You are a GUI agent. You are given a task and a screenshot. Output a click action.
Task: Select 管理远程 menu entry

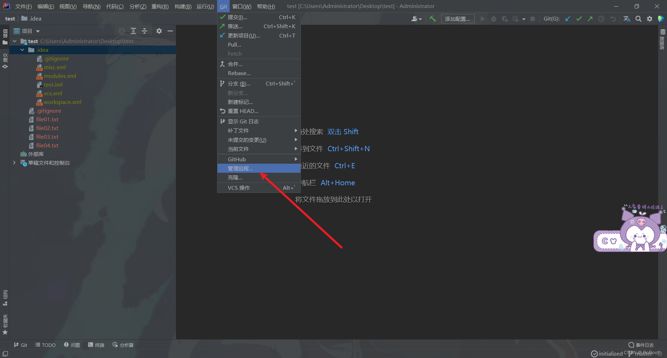point(259,168)
